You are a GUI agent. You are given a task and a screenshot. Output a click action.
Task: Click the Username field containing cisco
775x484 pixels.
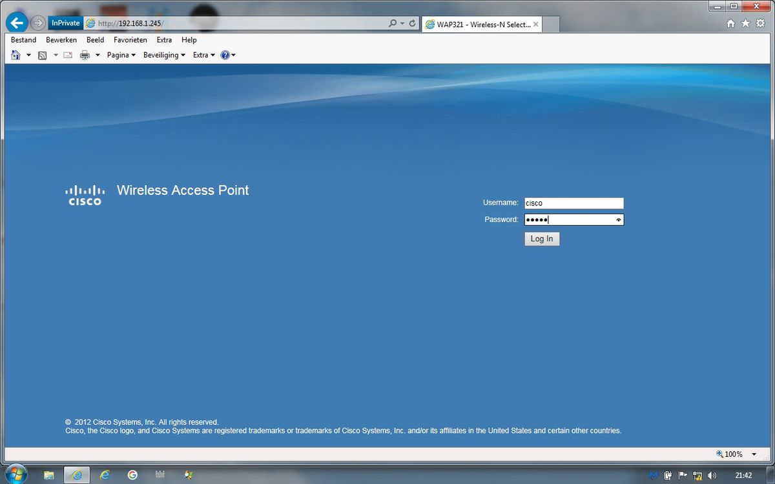574,203
